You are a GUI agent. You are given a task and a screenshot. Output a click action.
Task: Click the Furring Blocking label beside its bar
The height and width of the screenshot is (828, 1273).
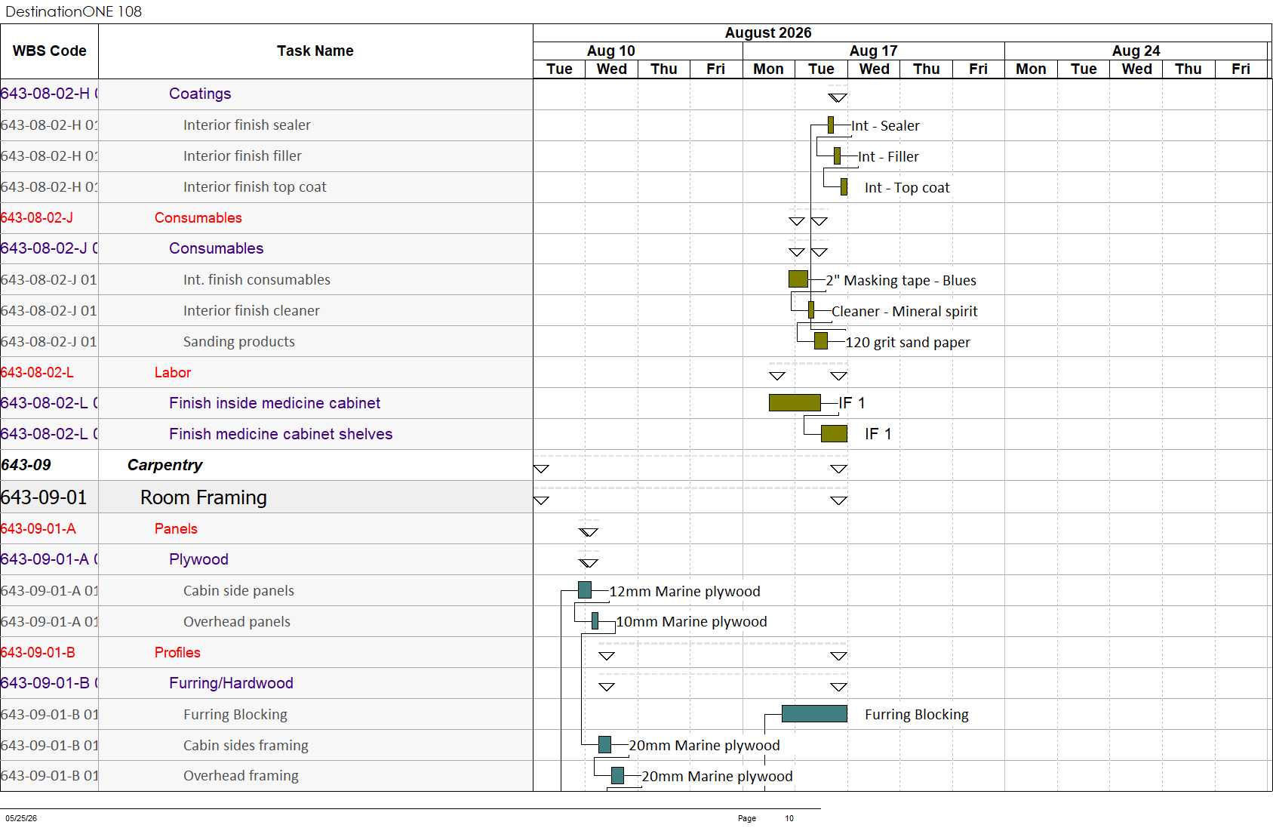pos(917,715)
